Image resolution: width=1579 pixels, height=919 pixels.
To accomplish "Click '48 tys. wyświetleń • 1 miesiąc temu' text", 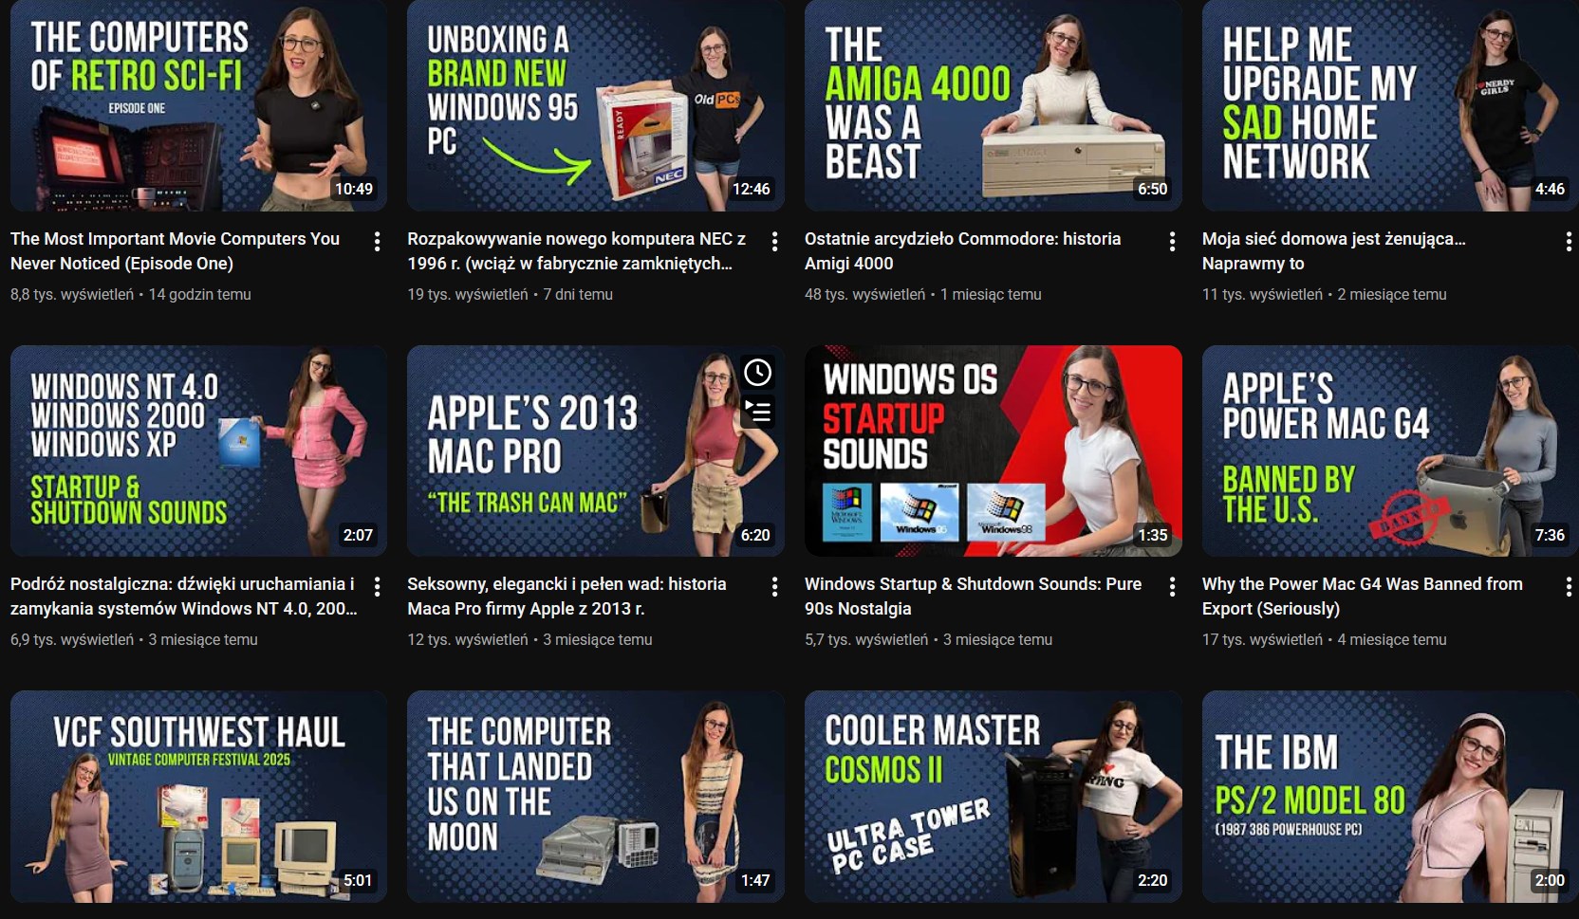I will [922, 295].
